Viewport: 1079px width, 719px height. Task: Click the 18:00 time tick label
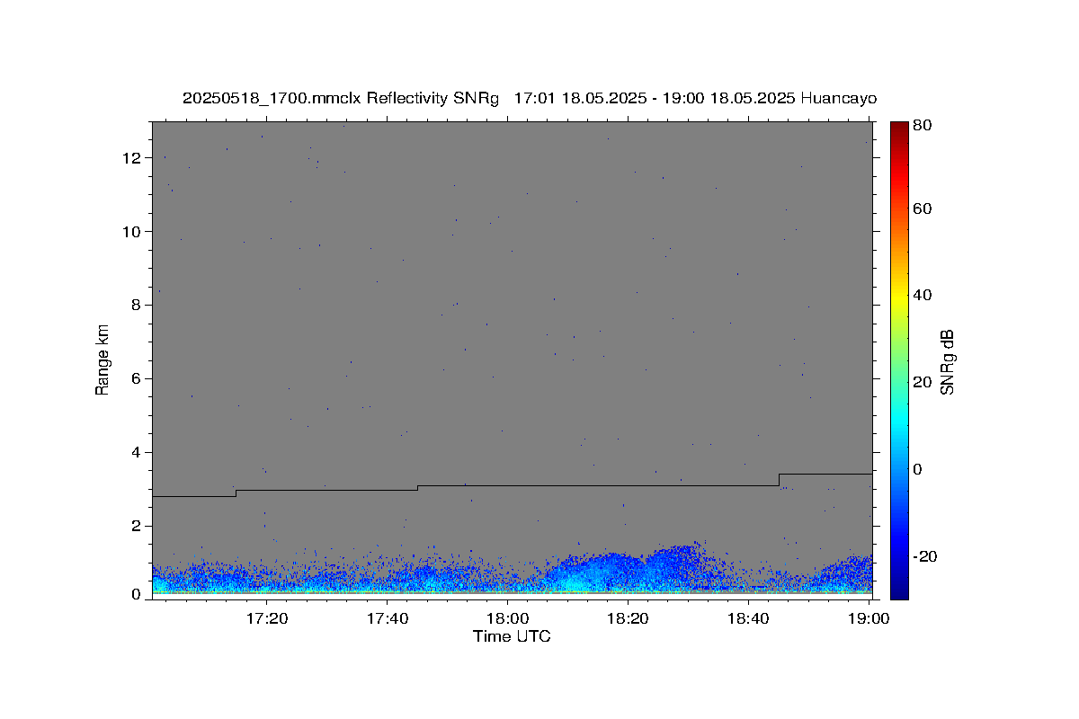click(x=507, y=618)
